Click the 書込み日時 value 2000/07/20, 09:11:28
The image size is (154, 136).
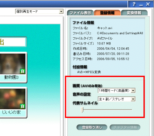click(x=113, y=54)
